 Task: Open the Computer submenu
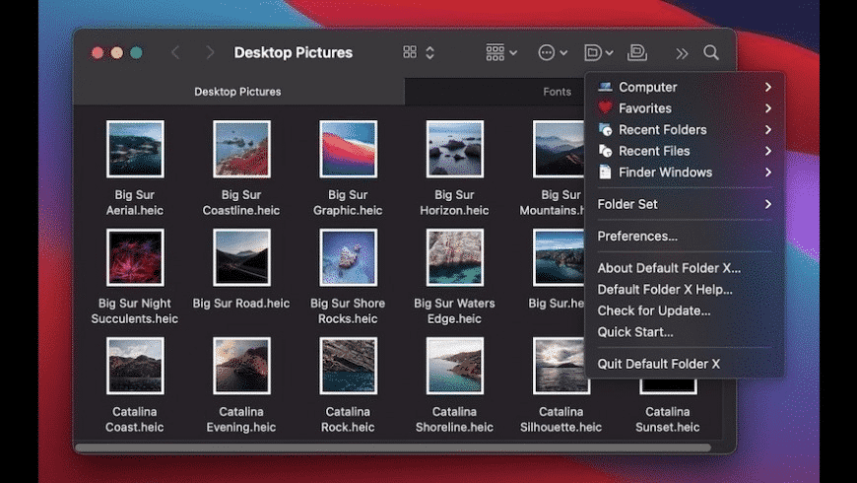coord(685,87)
